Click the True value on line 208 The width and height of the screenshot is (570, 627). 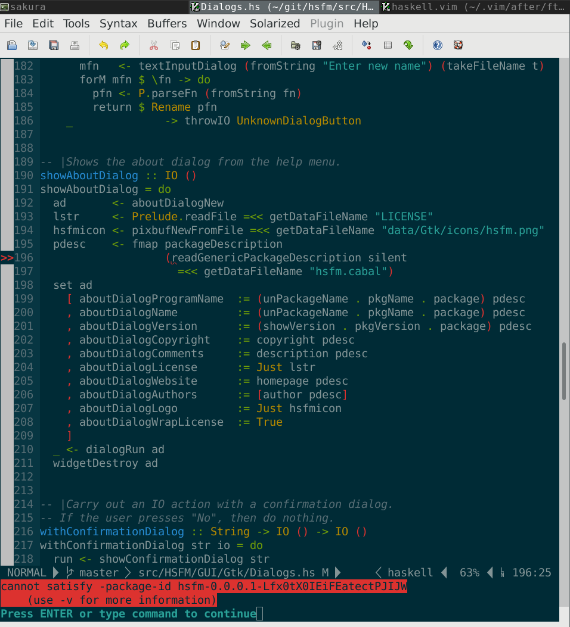(x=269, y=422)
